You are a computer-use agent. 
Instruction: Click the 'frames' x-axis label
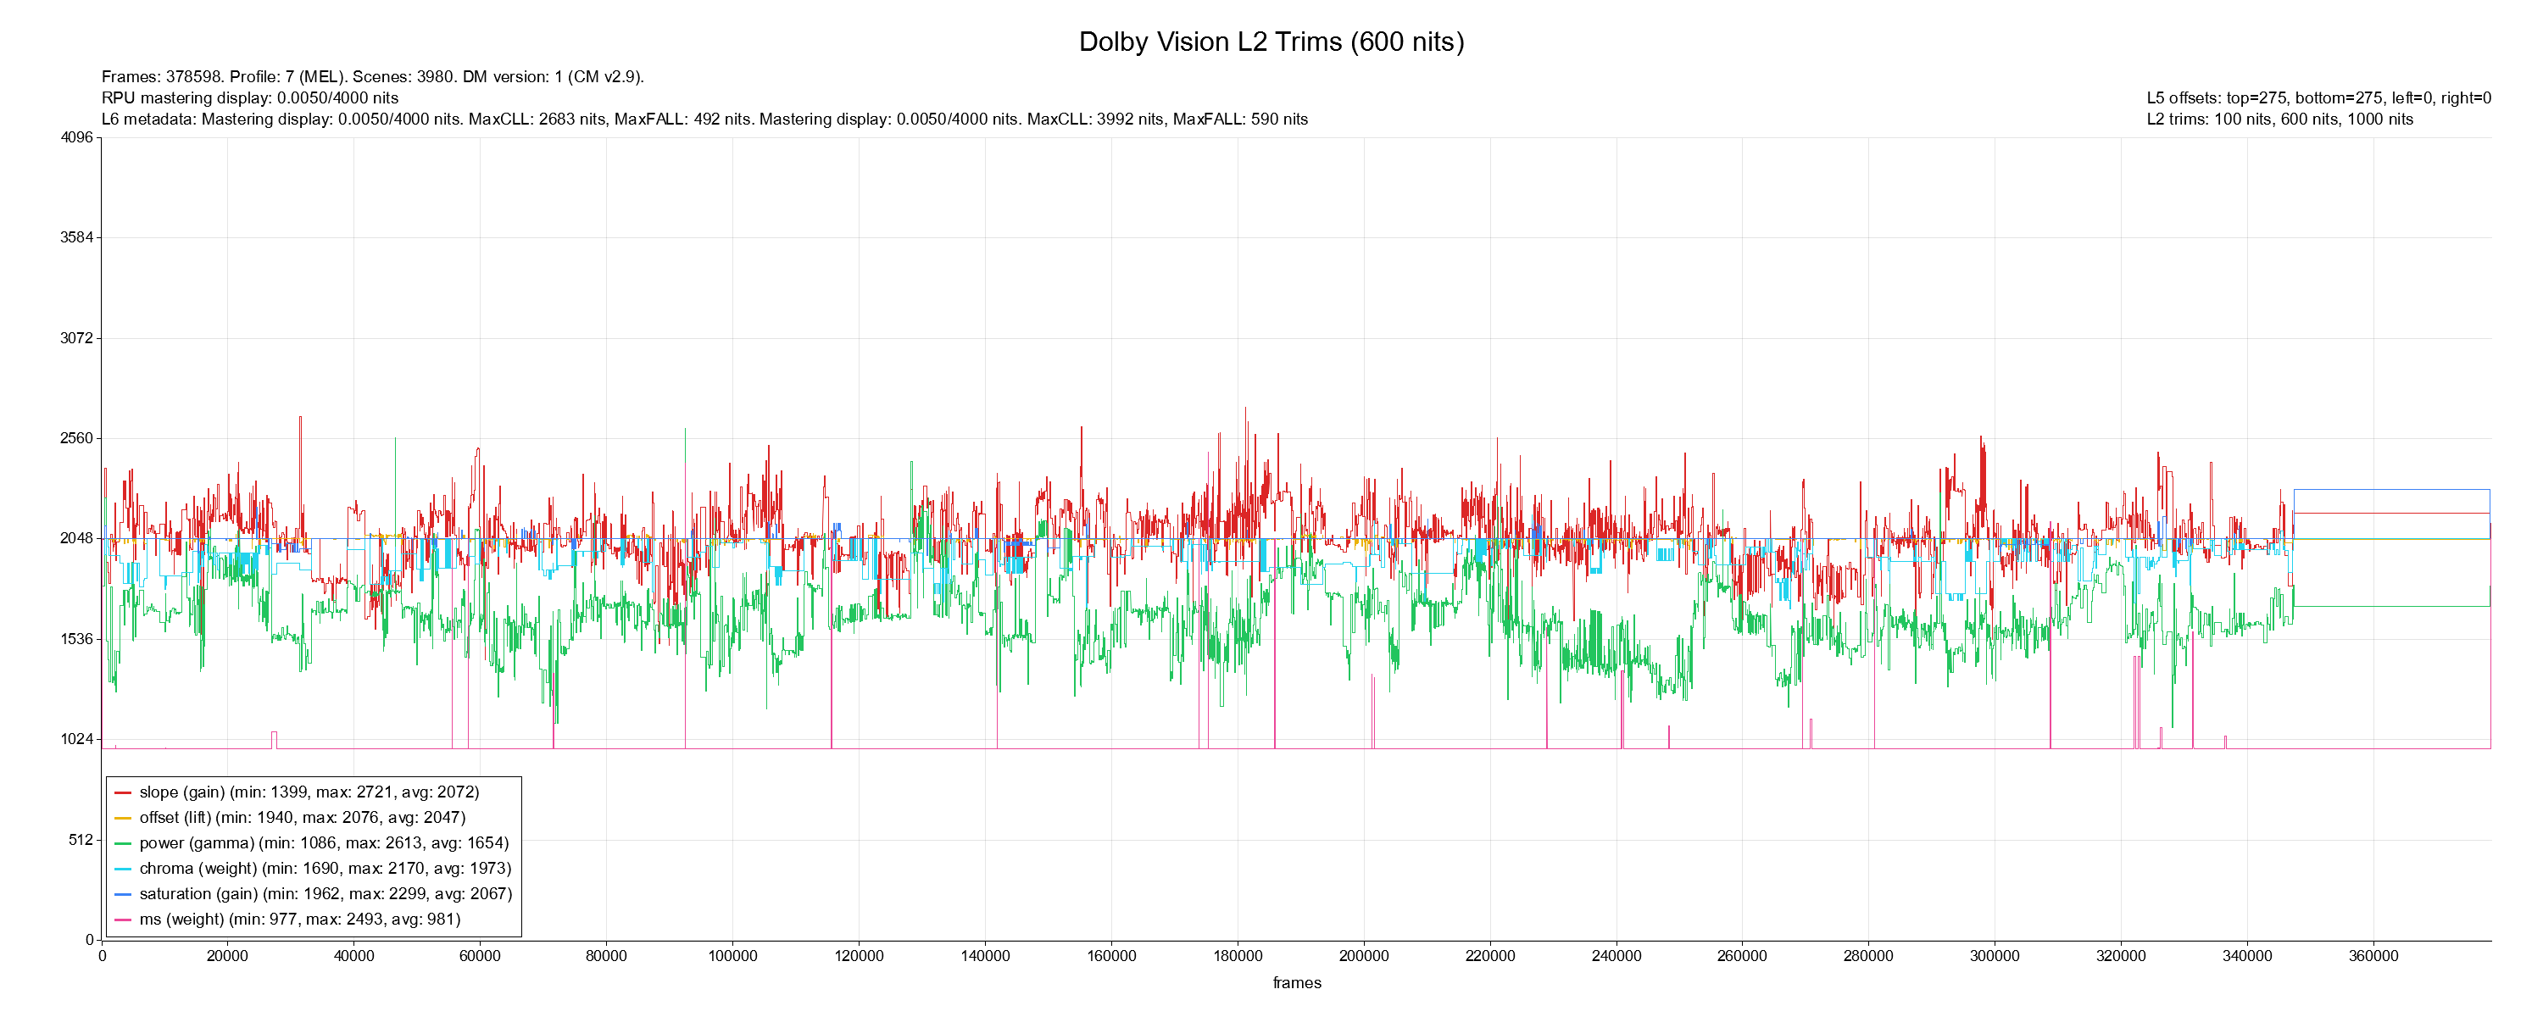(x=1296, y=983)
